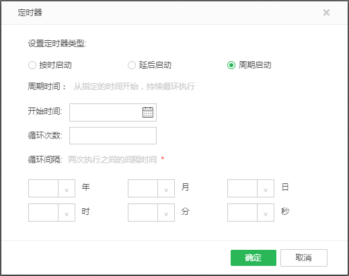Viewport: 349px width, 276px height.
Task: Select the 延后启动 radio option
Action: point(132,65)
